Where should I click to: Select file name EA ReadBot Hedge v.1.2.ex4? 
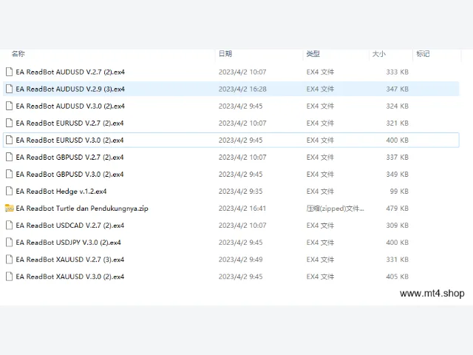coord(61,192)
